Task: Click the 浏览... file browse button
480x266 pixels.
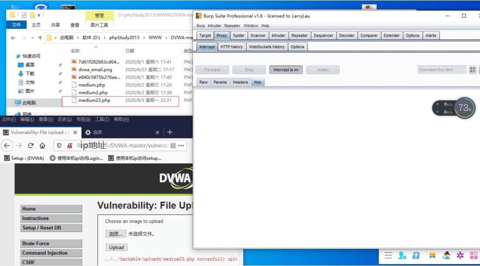Action: [x=116, y=234]
